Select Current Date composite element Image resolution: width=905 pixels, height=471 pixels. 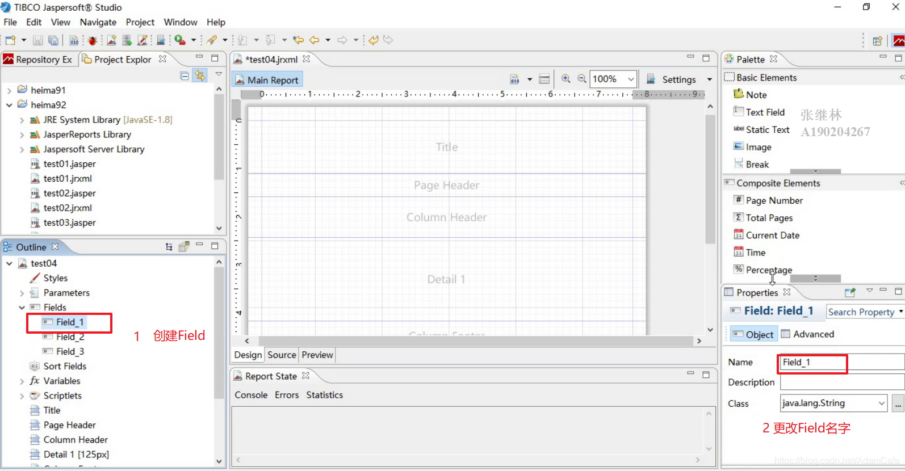(x=766, y=235)
